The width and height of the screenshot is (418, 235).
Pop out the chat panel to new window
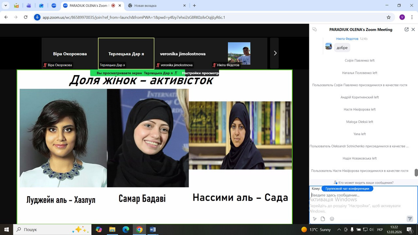pos(407,29)
